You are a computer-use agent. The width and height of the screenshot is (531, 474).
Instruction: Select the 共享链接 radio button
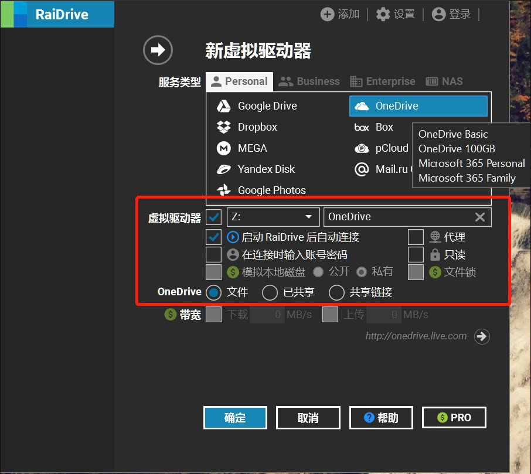(x=336, y=292)
